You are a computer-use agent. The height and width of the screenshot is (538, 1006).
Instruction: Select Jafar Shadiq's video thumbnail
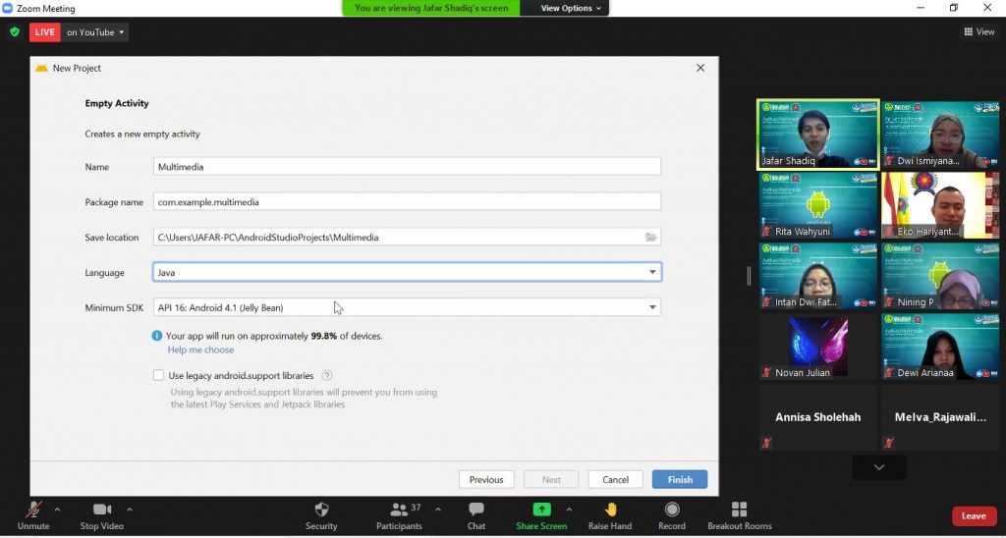817,134
